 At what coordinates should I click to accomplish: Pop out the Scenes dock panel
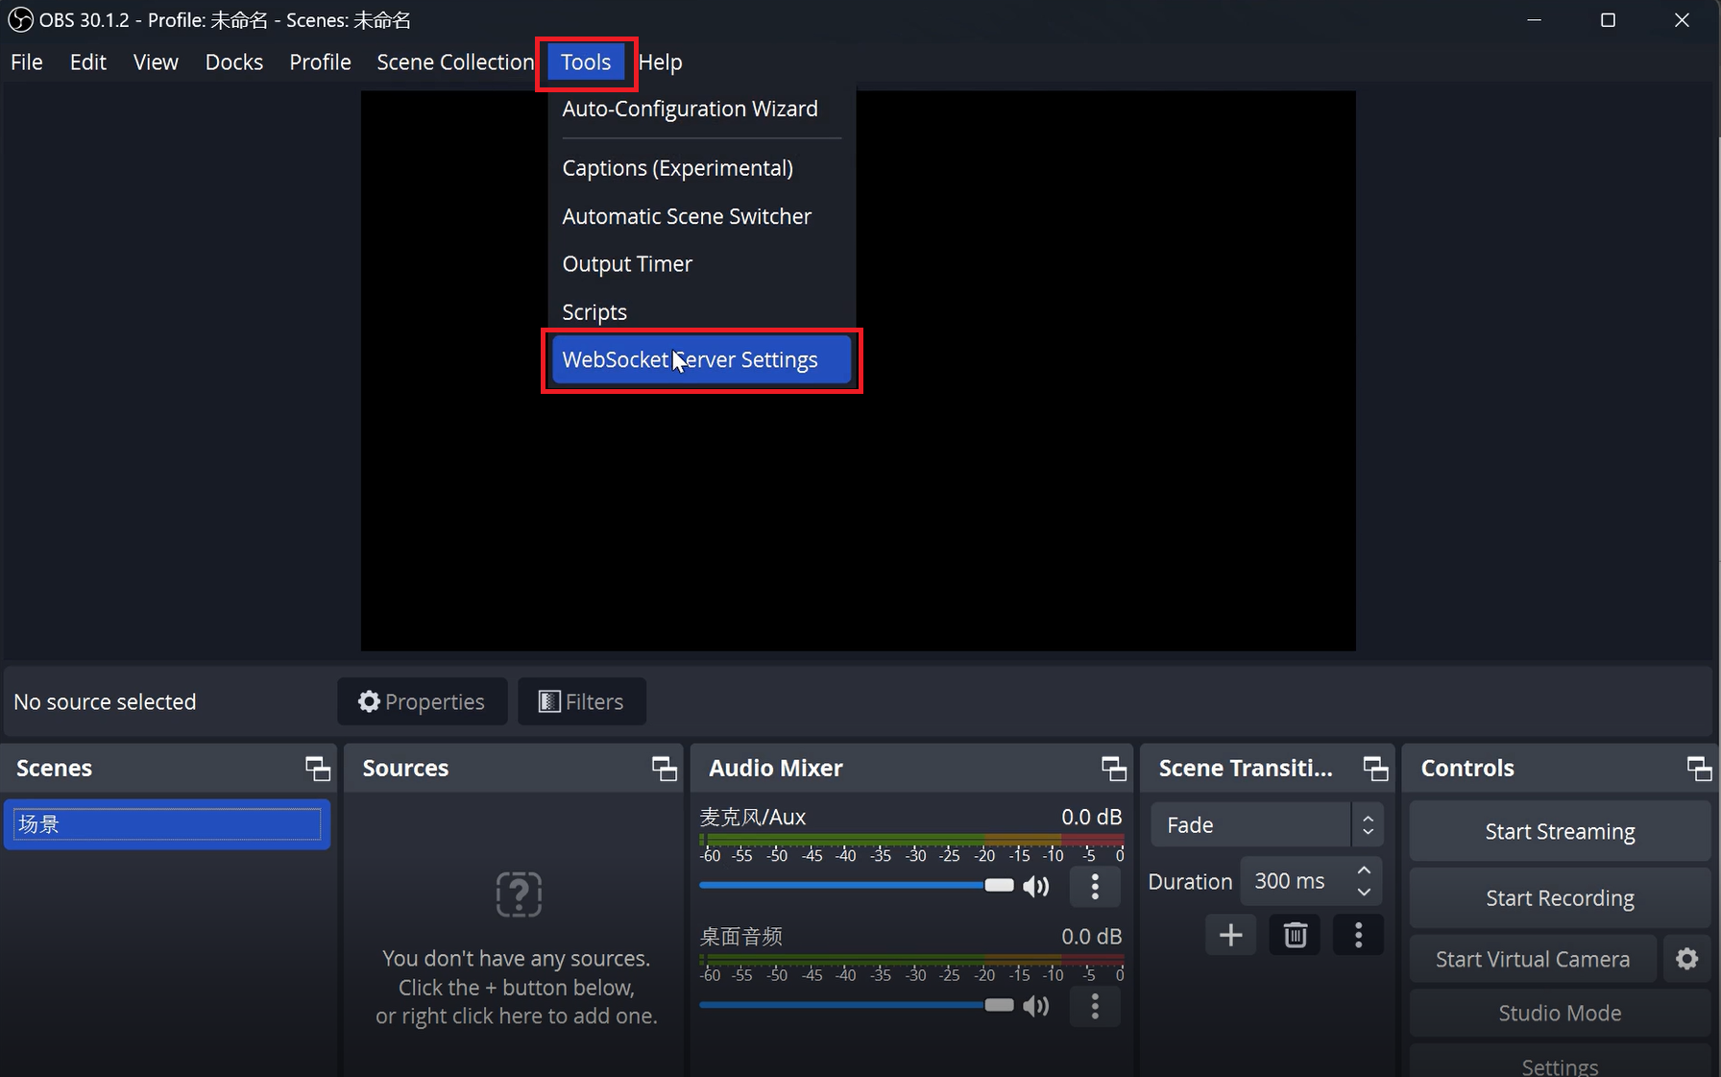click(317, 769)
